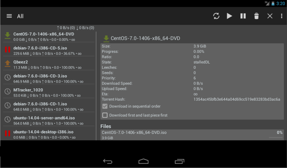This screenshot has width=287, height=168.
Task: Tap the torrent hash value
Action: tap(237, 99)
